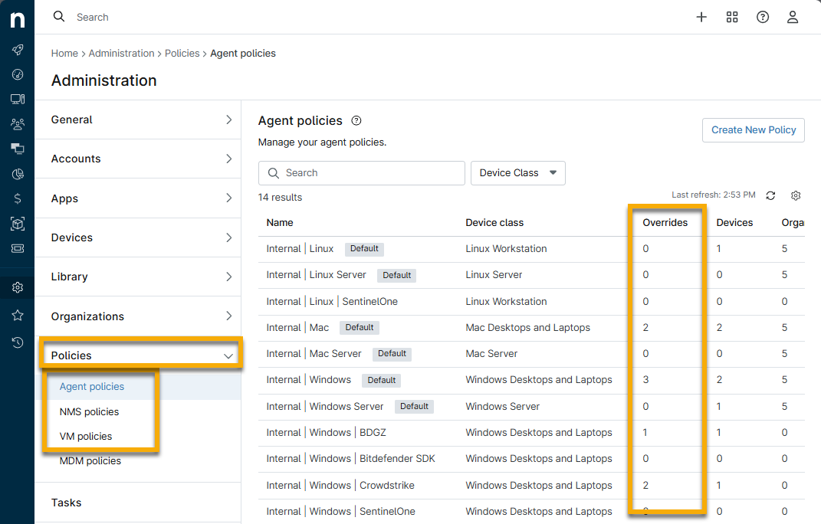Viewport: 821px width, 524px height.
Task: Click help icon beside Agent policies heading
Action: pyautogui.click(x=356, y=121)
